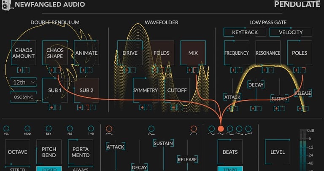Click the Low Pass Gate ATTACK slider handle
Screen dimensions: 324x171
(x=232, y=97)
